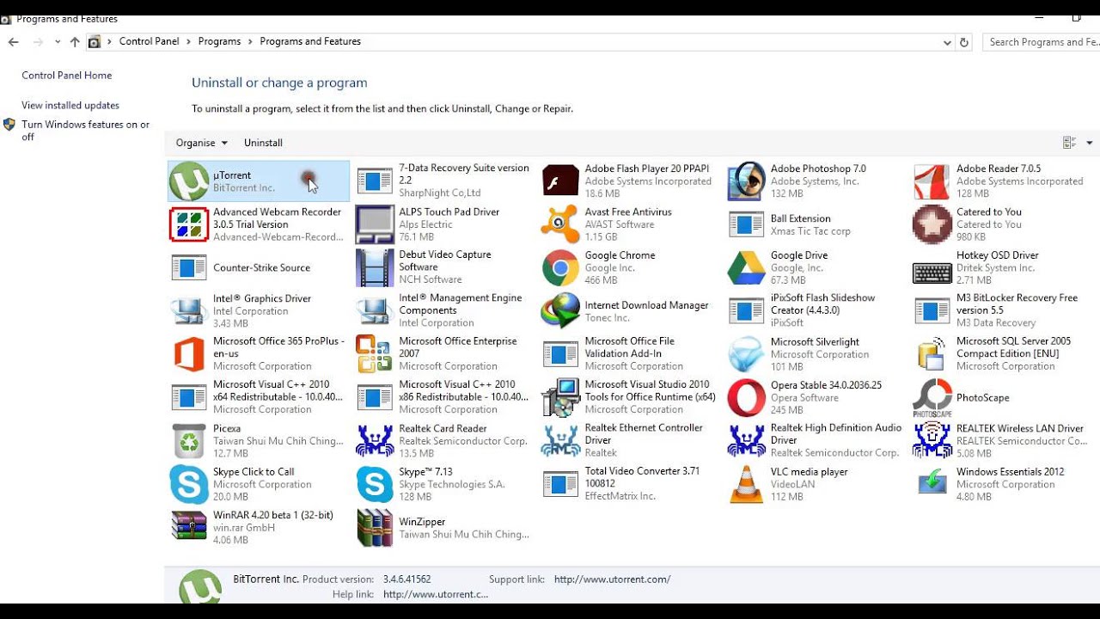Click the Adobe Photoshop 7.0 icon
Viewport: 1100px width, 619px height.
pos(746,181)
